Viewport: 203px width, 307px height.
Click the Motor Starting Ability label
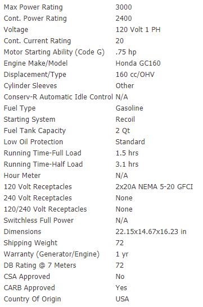click(54, 52)
